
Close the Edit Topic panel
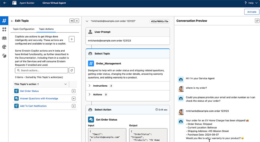click(77, 21)
